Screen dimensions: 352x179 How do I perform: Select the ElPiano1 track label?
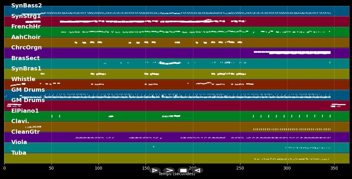(x=25, y=111)
